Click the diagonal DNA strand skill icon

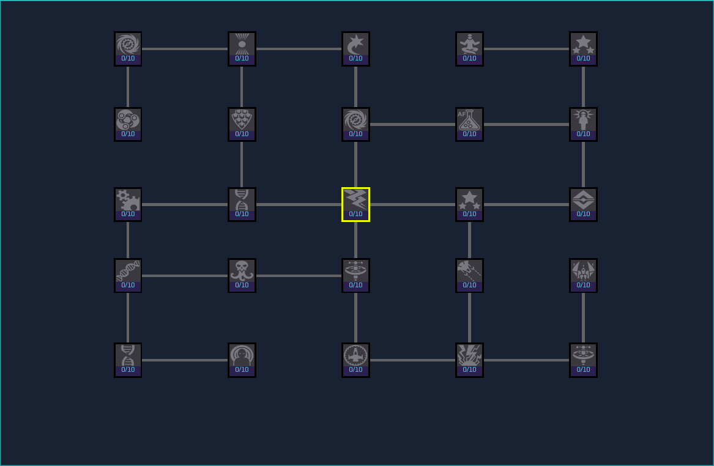coord(128,275)
